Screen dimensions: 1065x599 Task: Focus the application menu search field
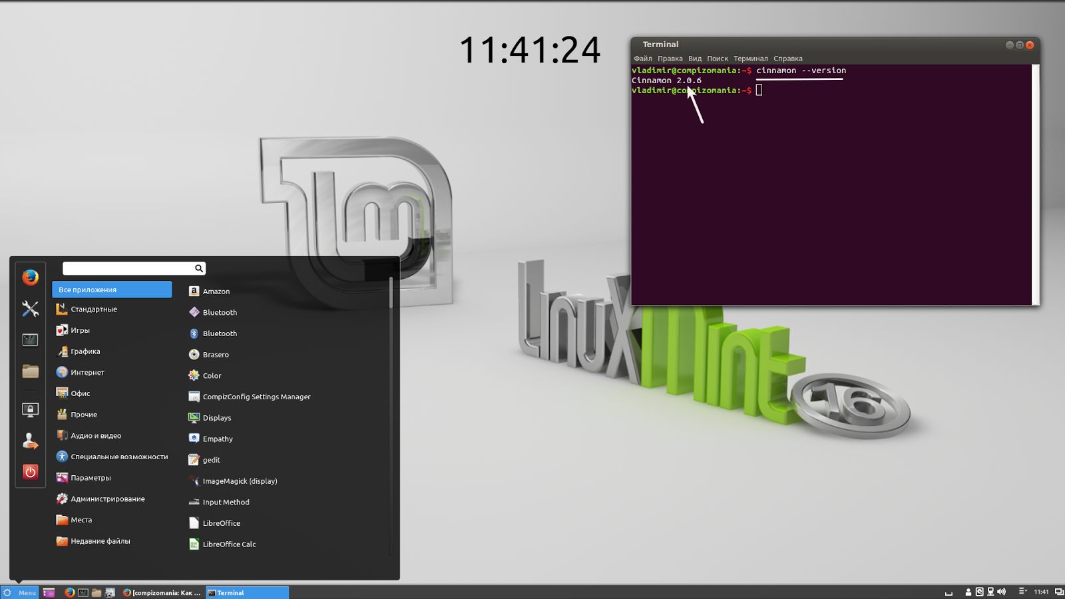[x=134, y=268]
